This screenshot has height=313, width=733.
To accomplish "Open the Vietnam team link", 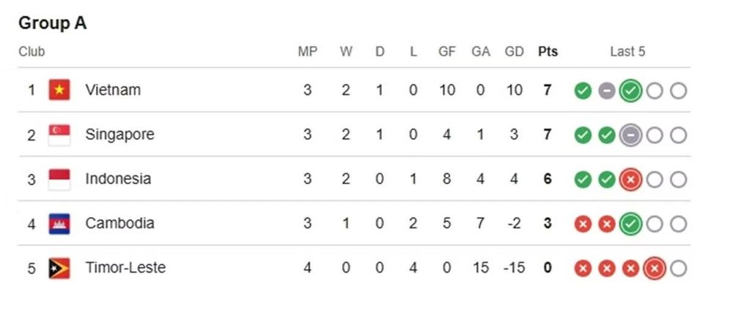I will pos(113,89).
